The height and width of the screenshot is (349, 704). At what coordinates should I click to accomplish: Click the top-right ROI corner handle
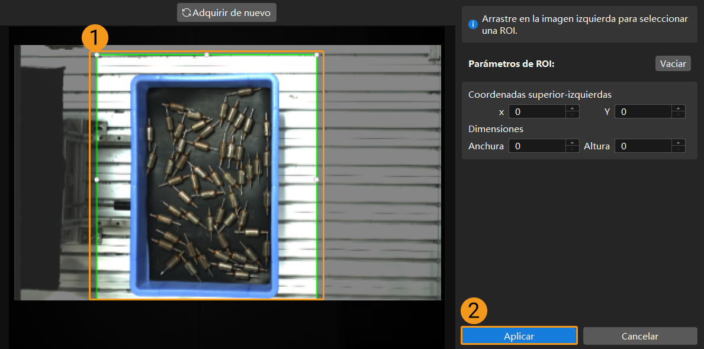pyautogui.click(x=317, y=55)
